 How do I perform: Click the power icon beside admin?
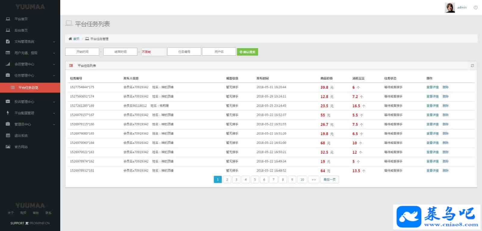click(x=476, y=8)
